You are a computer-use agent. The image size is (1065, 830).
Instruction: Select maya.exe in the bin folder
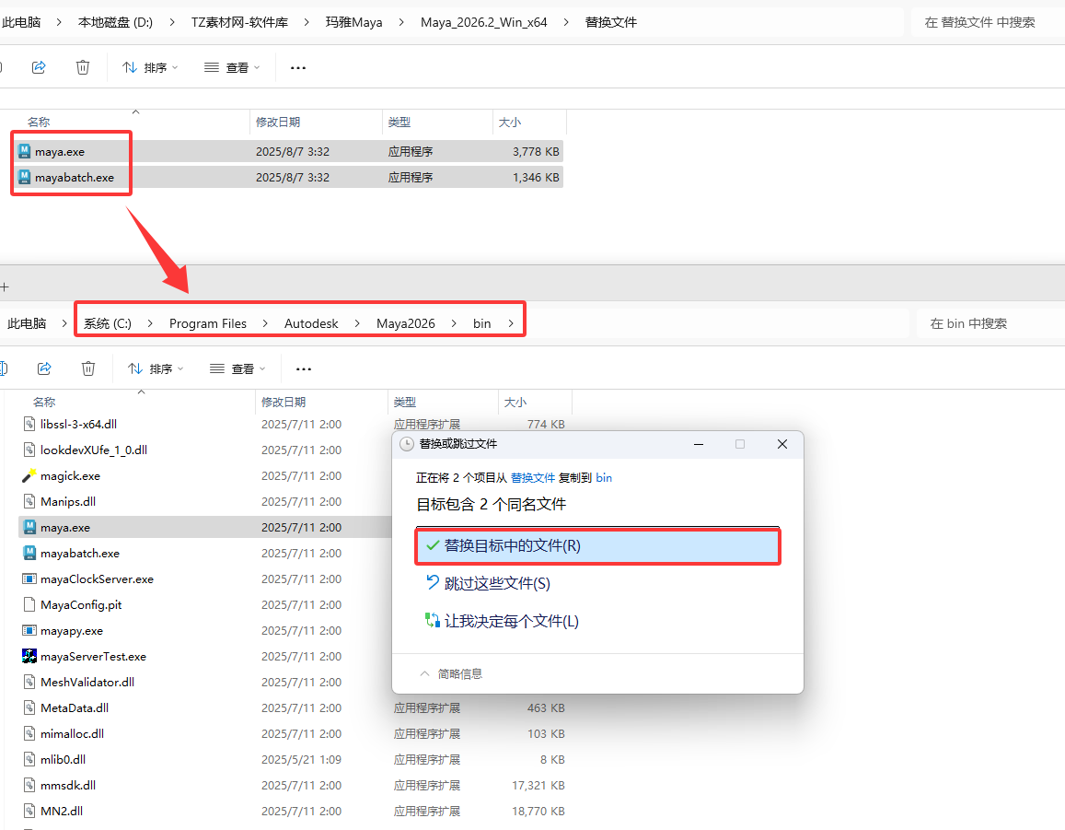(x=65, y=528)
